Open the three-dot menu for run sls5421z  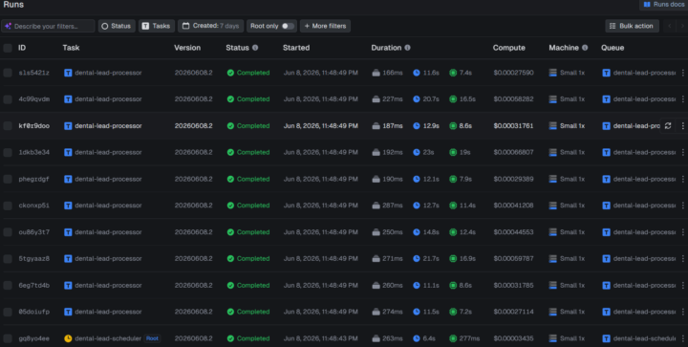(x=682, y=73)
